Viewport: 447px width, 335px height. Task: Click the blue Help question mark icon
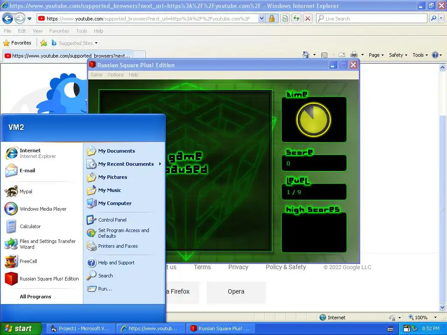(435, 55)
